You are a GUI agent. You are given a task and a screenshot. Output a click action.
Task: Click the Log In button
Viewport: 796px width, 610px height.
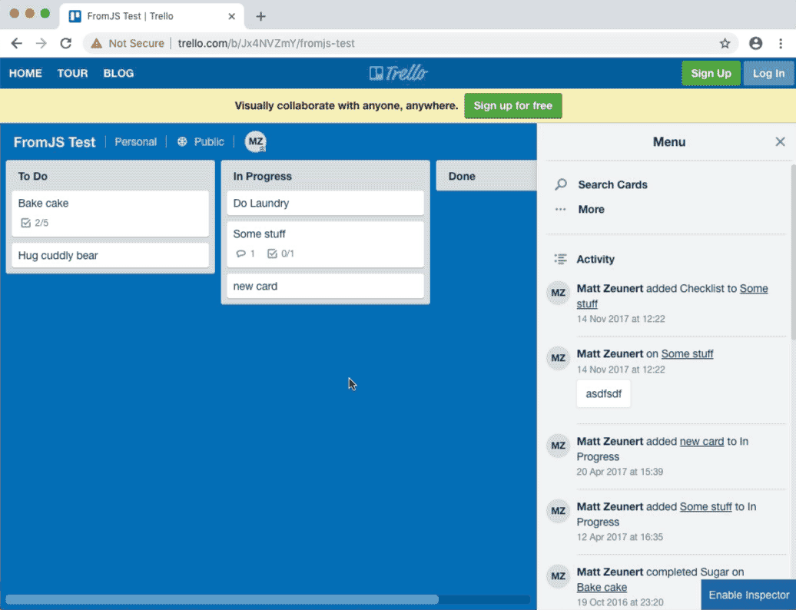(768, 73)
